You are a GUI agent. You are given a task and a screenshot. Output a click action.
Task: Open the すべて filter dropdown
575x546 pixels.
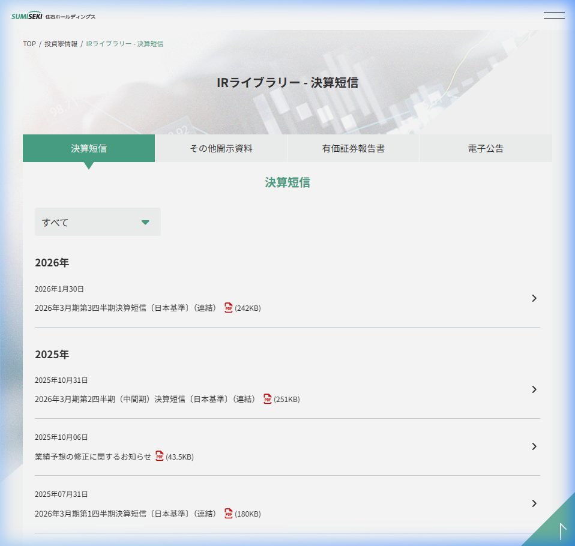click(97, 221)
